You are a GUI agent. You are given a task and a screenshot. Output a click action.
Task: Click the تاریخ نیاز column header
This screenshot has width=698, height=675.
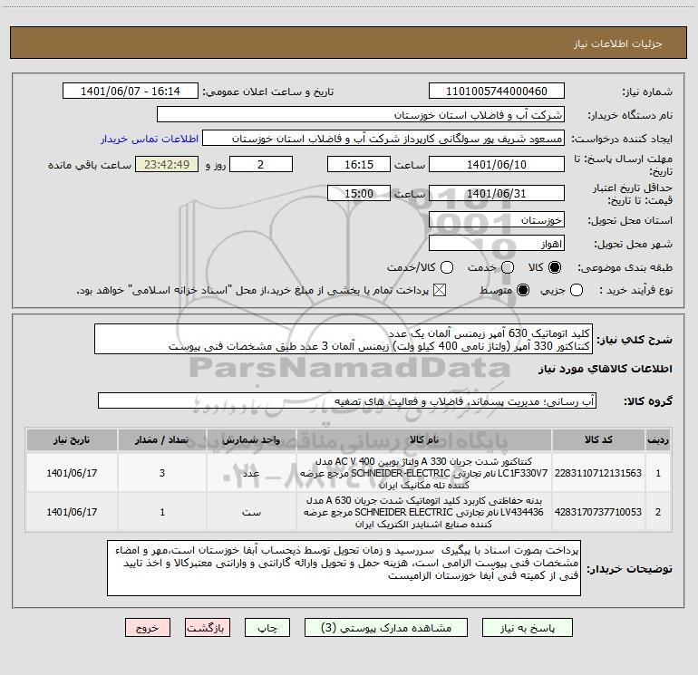(x=72, y=440)
